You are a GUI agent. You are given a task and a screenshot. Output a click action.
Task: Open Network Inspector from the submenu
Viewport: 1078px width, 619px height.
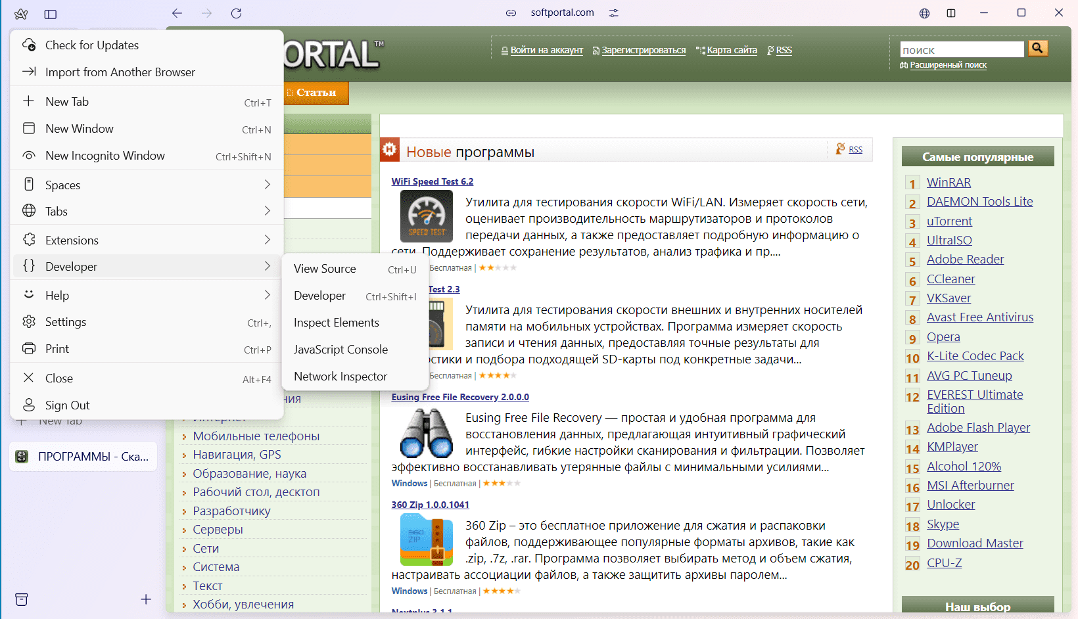355,377
